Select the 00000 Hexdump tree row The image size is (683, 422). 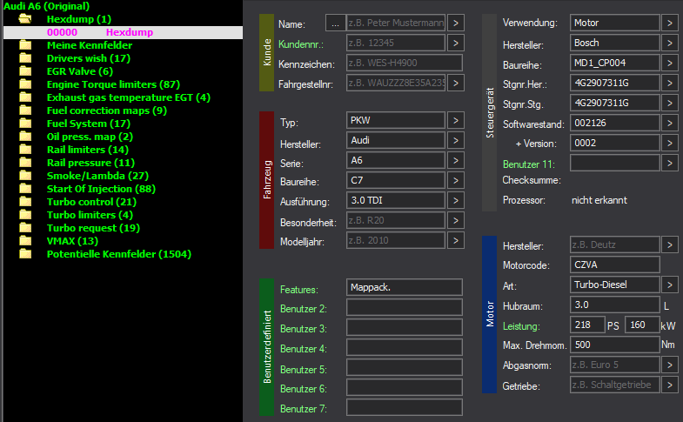click(x=123, y=32)
